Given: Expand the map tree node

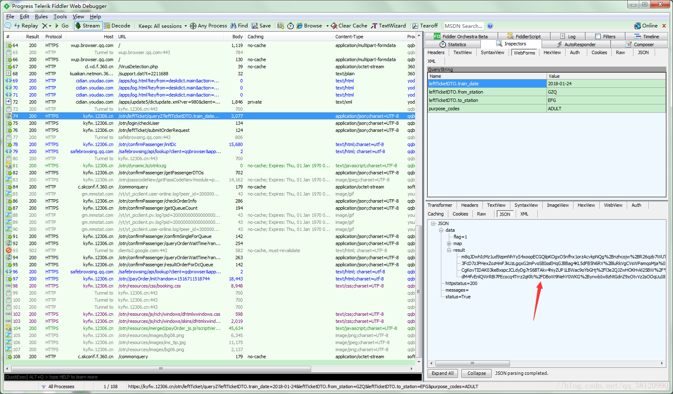Looking at the screenshot, I should click(449, 243).
